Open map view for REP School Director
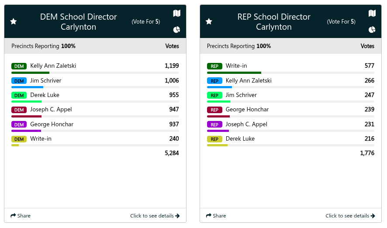Image resolution: width=387 pixels, height=228 pixels. coord(372,14)
